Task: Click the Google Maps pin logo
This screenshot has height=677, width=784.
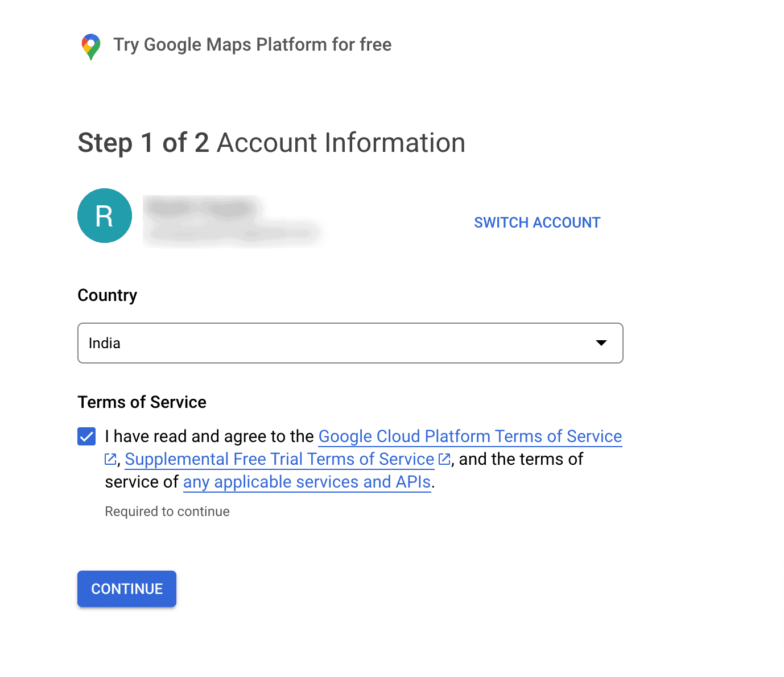Action: 91,47
